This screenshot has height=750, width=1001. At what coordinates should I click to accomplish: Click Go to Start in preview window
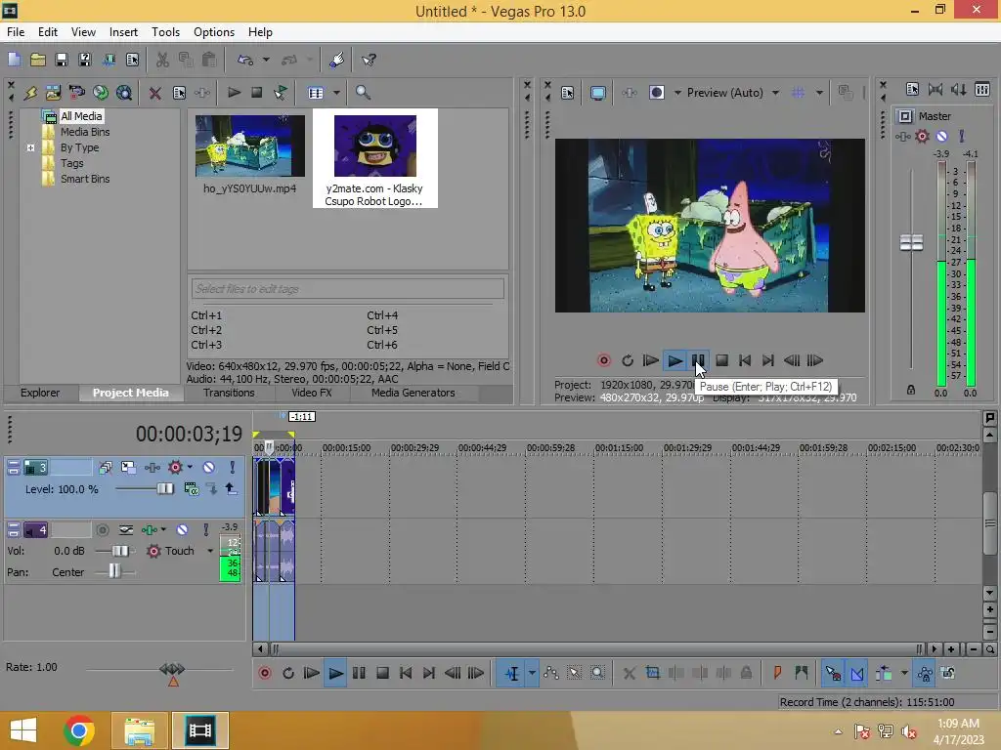(744, 360)
